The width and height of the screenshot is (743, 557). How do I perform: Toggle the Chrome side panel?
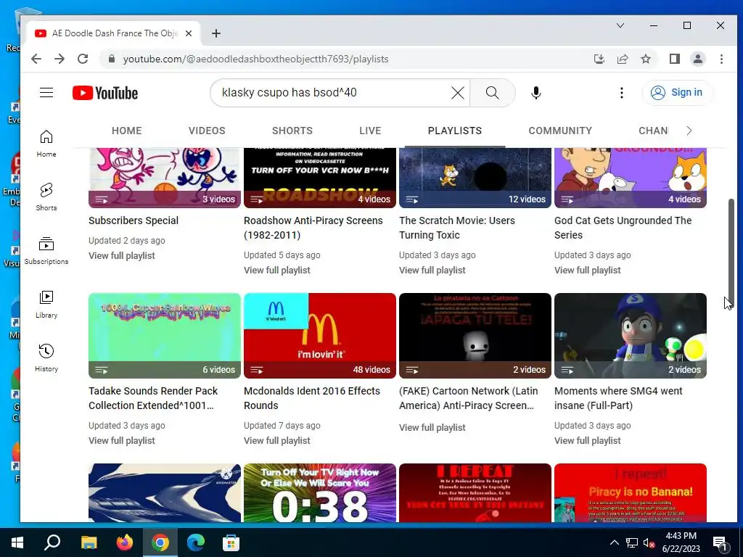click(674, 59)
